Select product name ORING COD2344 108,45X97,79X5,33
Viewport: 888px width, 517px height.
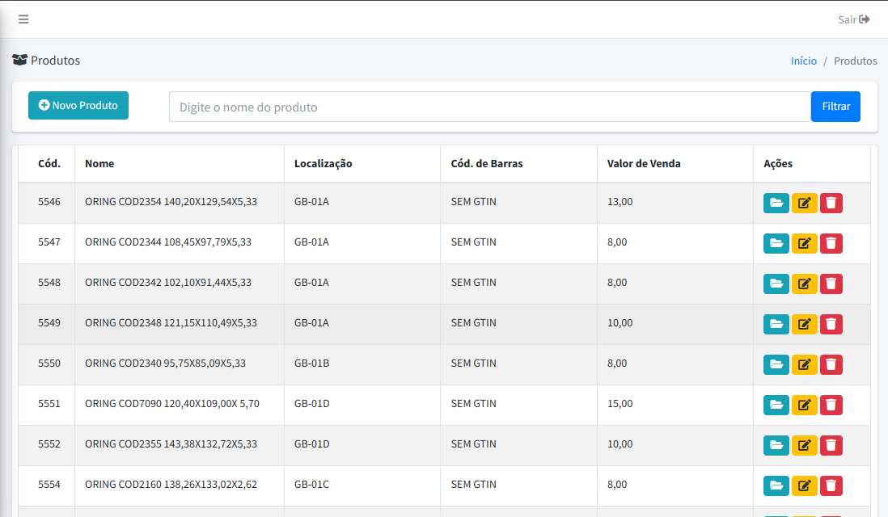[168, 242]
